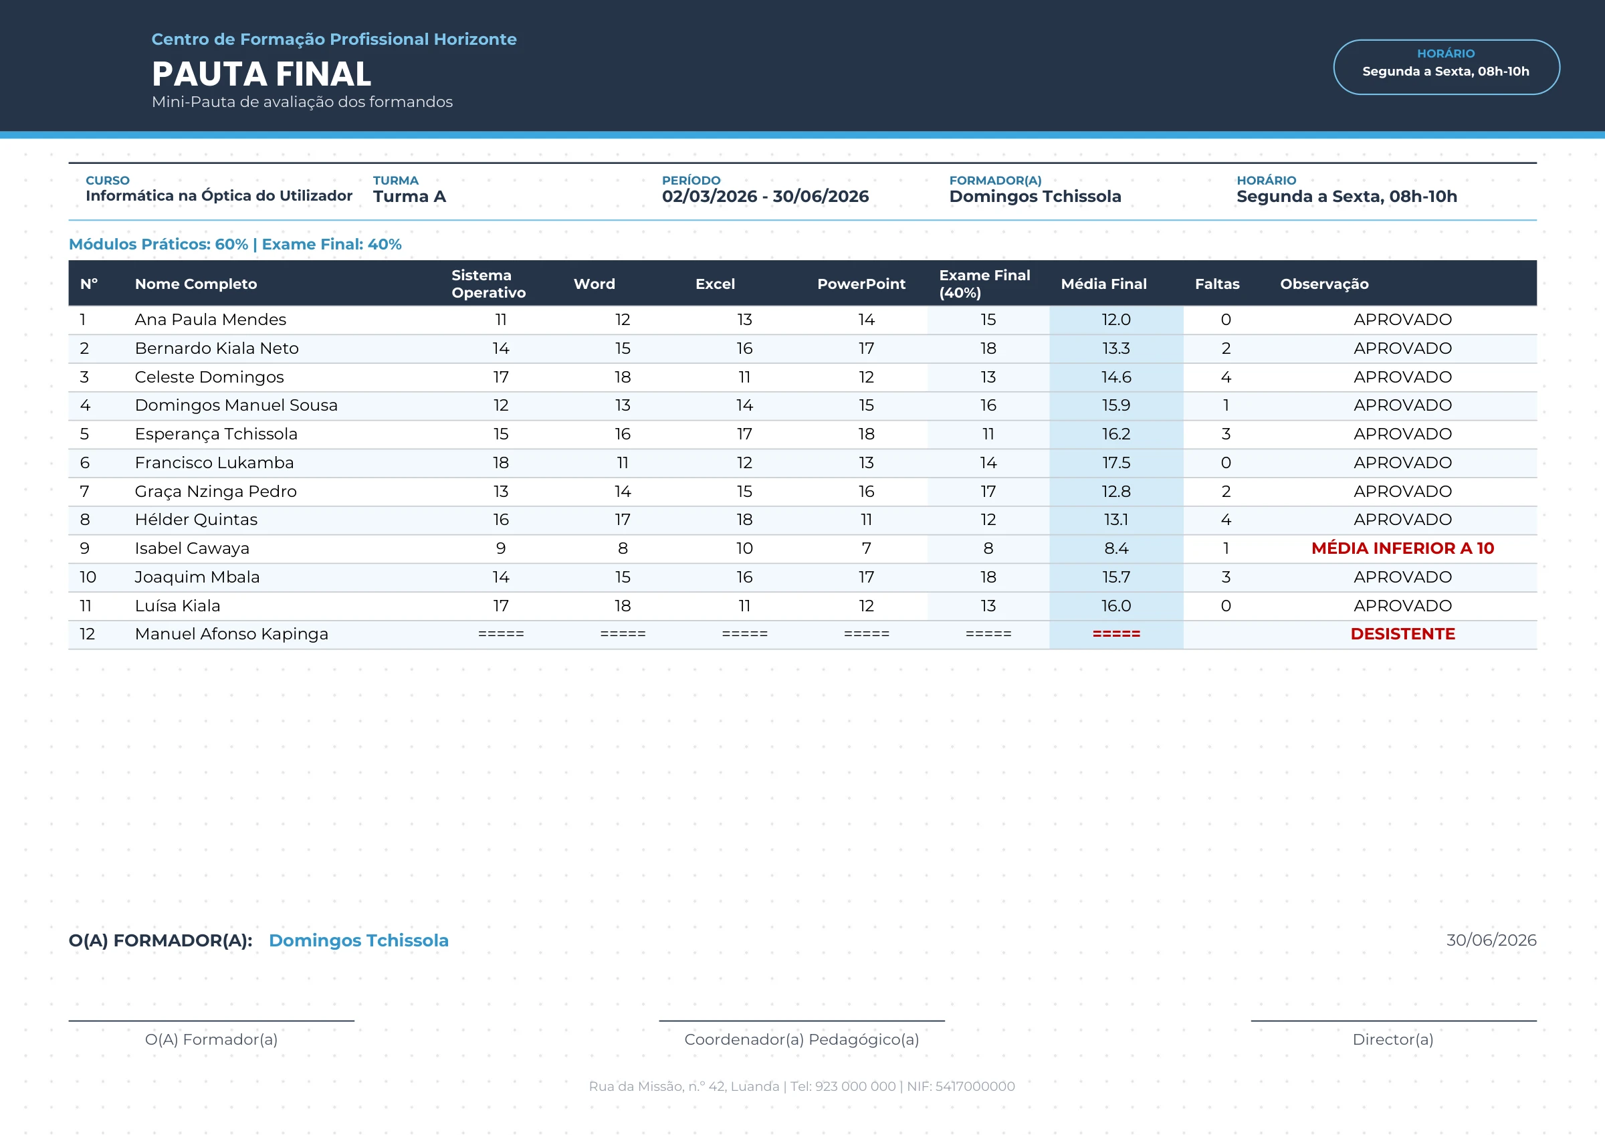Select the name Joaquim Mbala

coord(197,577)
